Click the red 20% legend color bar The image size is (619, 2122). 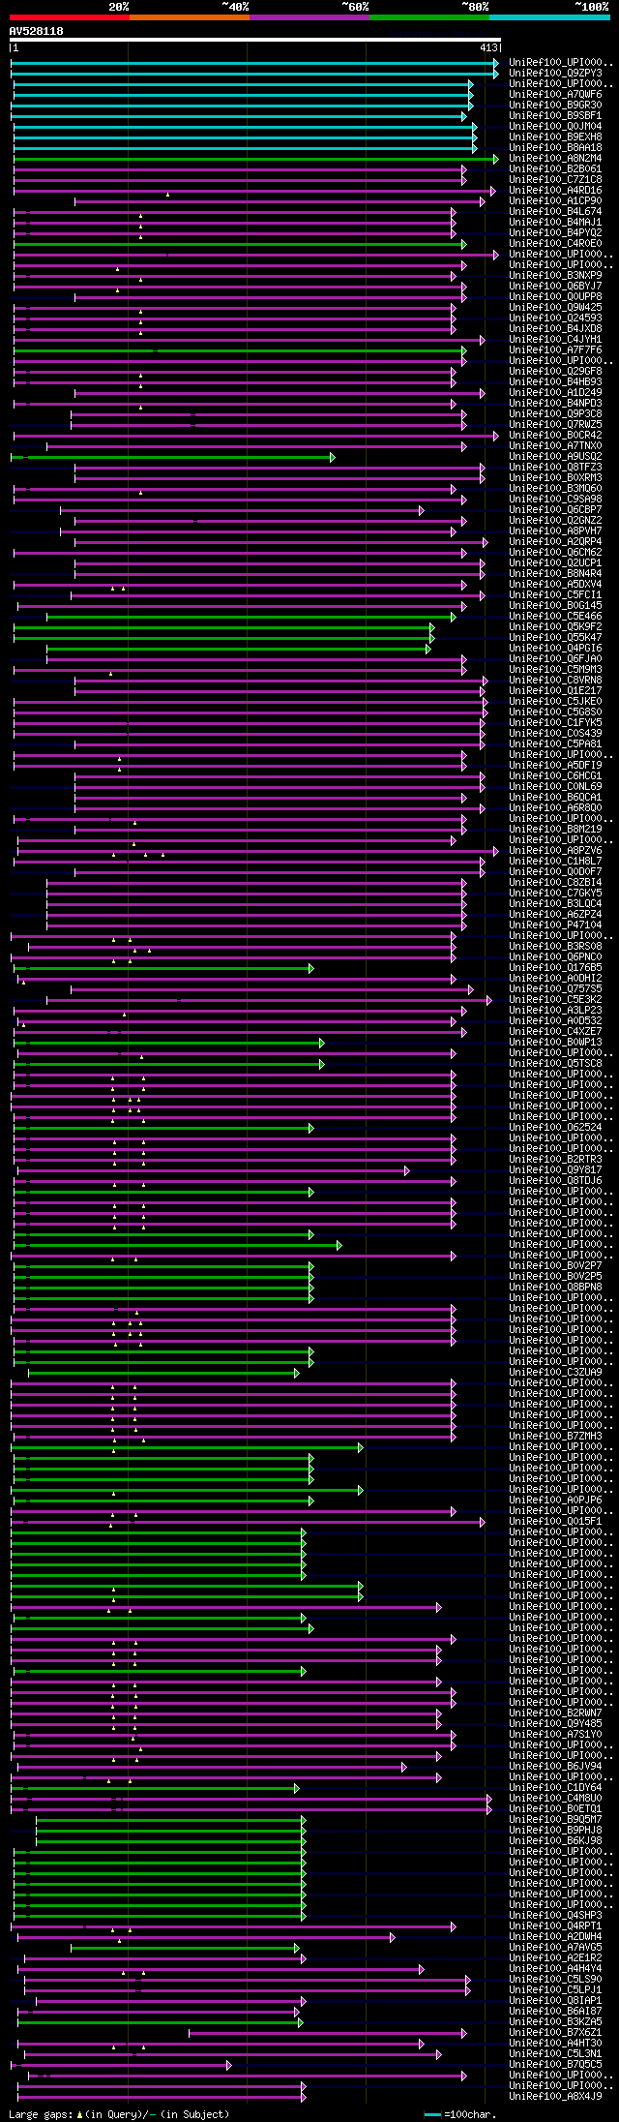pos(69,16)
